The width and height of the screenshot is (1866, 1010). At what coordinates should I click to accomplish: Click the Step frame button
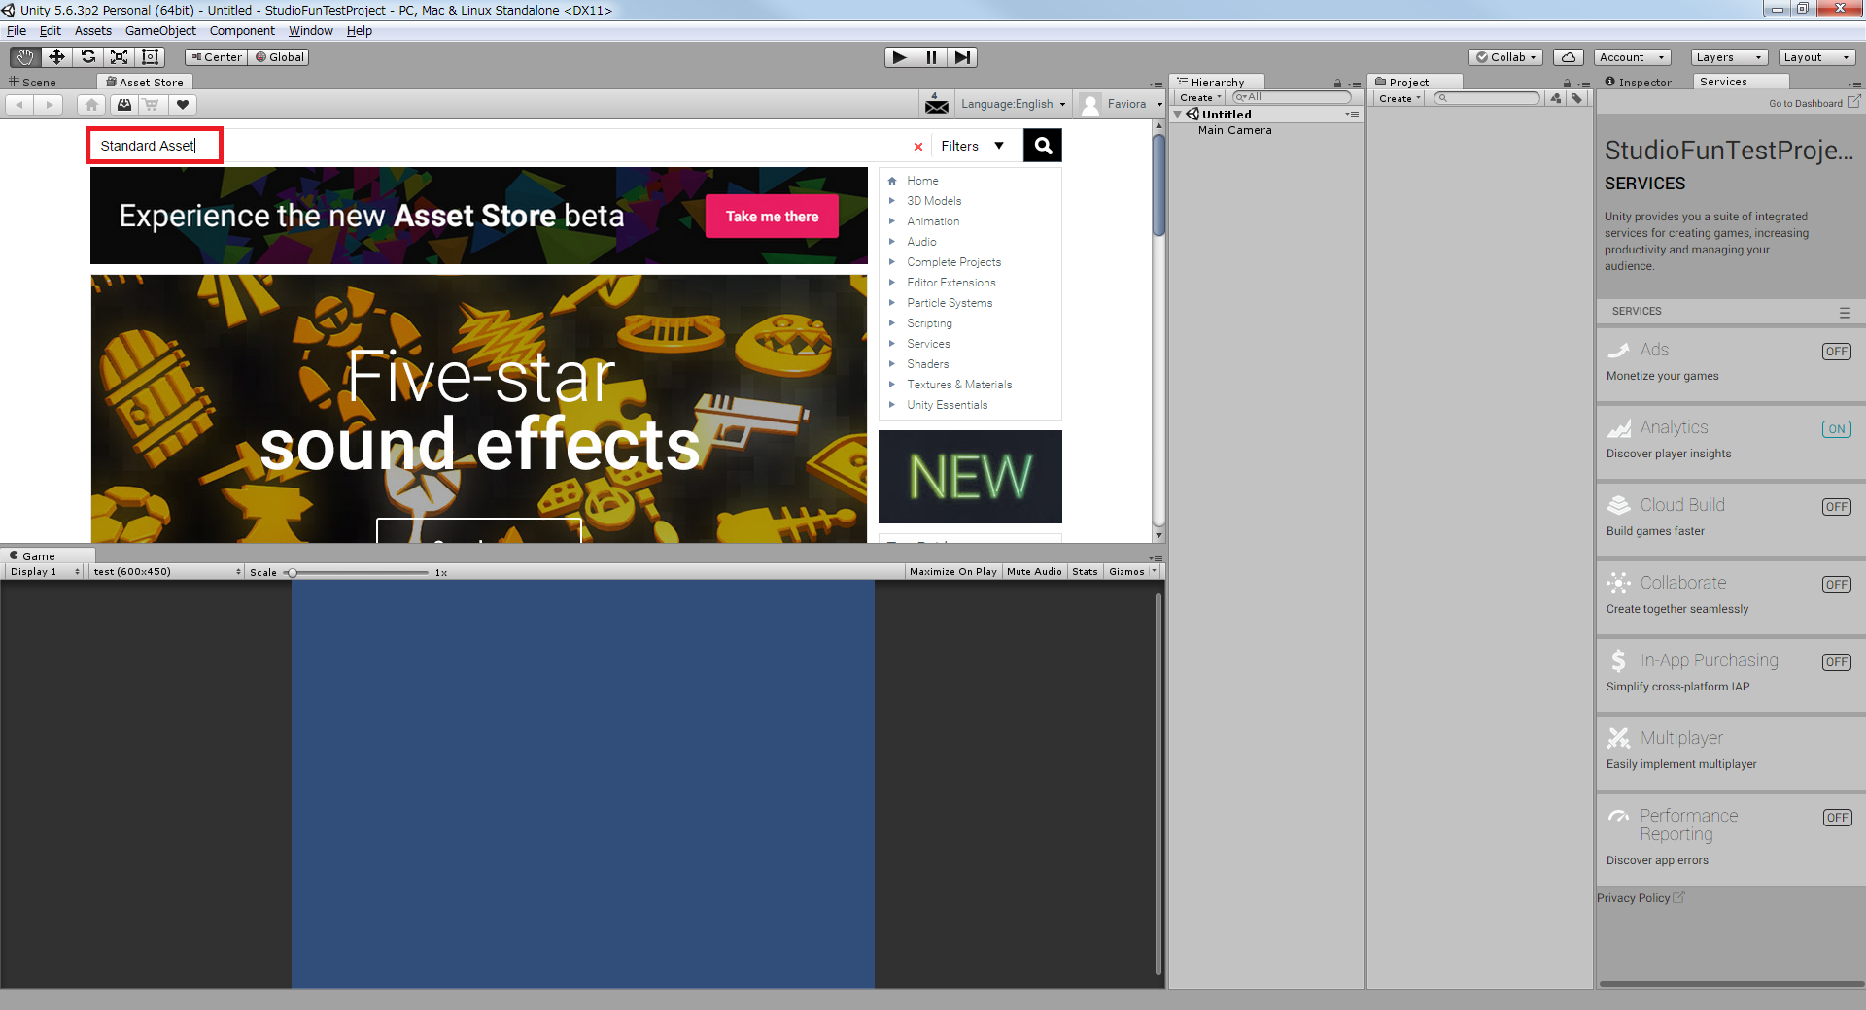point(962,57)
